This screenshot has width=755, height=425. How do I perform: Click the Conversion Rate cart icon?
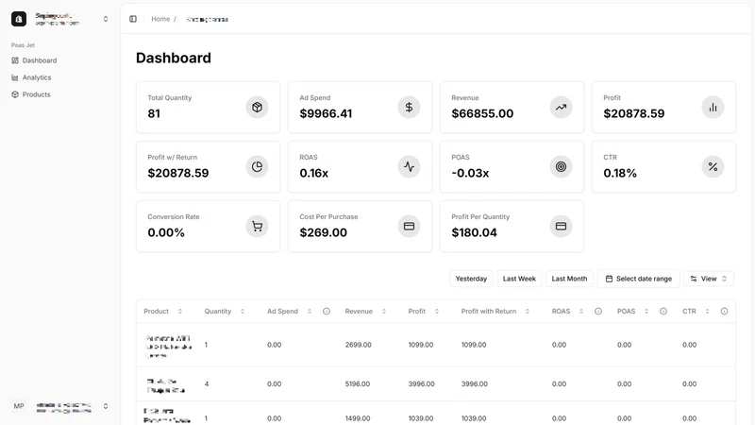point(257,226)
